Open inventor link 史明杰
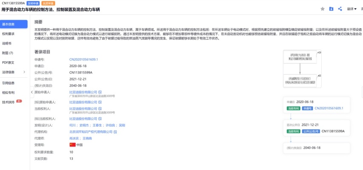The width and height of the screenshot is (363, 170). pos(84,125)
